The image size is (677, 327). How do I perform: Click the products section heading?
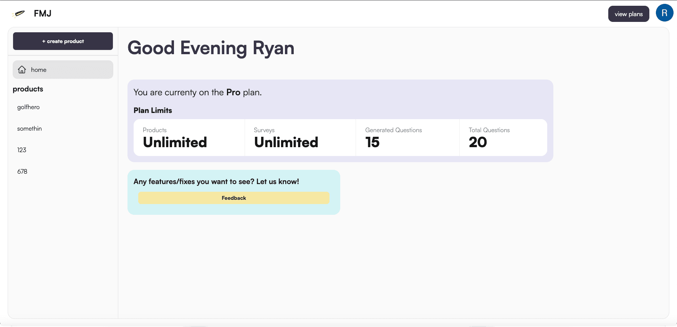tap(28, 89)
